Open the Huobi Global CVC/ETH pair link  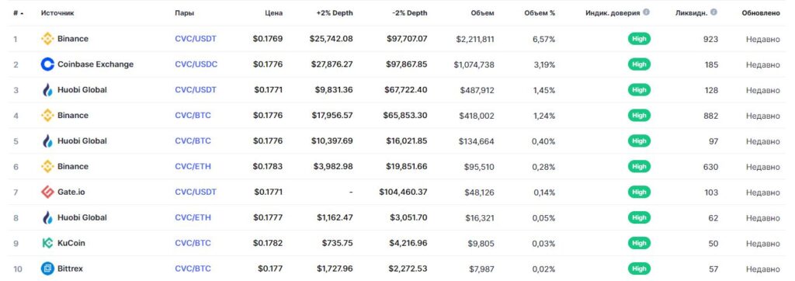tap(193, 217)
